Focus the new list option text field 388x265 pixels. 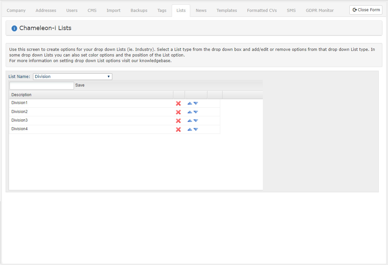pyautogui.click(x=42, y=86)
